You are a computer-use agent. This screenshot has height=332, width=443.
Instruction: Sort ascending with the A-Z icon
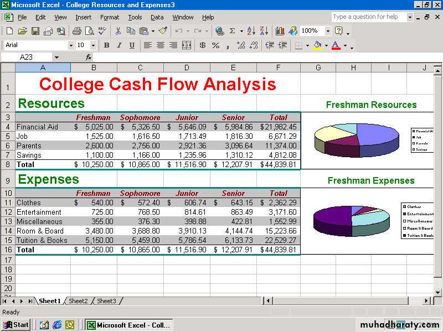pos(251,31)
